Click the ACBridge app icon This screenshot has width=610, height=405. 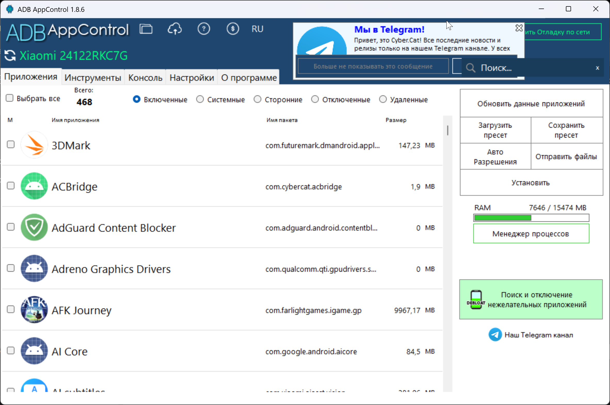tap(34, 186)
